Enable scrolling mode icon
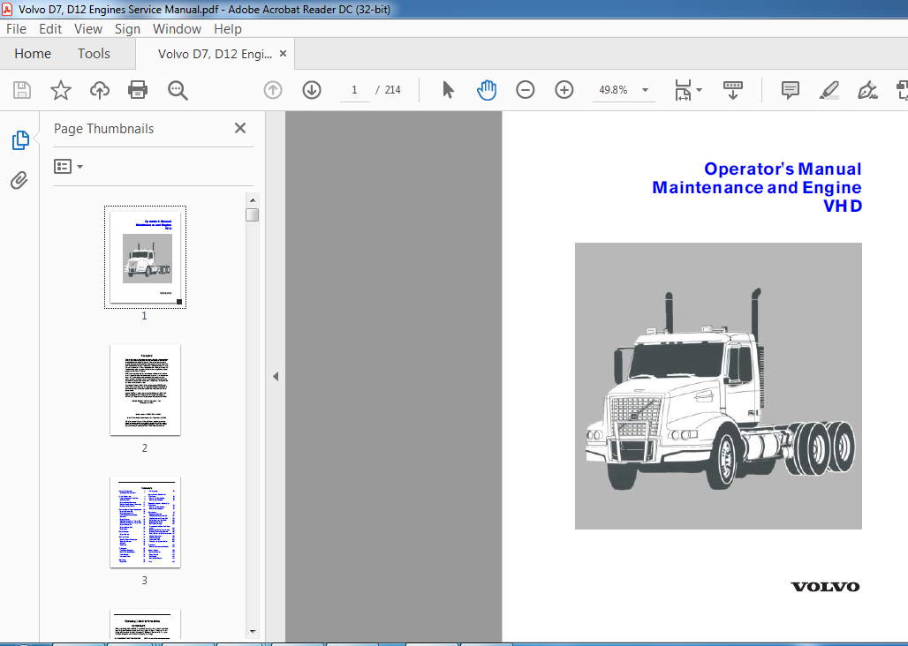908x646 pixels. [x=733, y=90]
